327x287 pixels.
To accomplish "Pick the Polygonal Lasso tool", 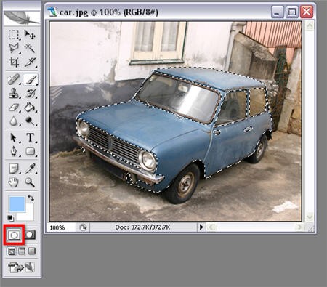I will 14,48.
